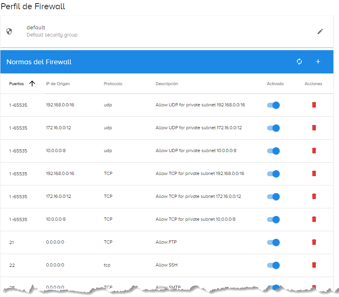Add a new firewall rule with plus icon

click(318, 61)
